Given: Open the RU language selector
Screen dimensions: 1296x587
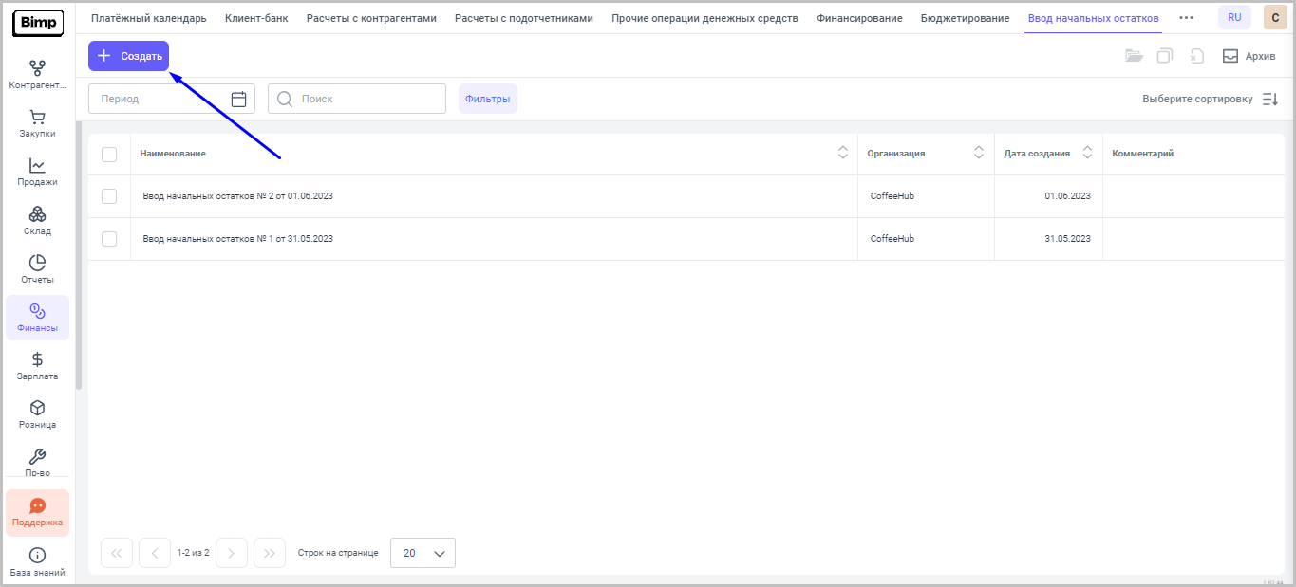Looking at the screenshot, I should [x=1234, y=17].
